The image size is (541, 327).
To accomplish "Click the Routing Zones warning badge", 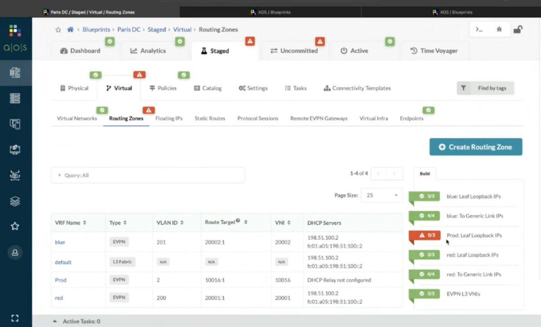I will click(x=149, y=110).
